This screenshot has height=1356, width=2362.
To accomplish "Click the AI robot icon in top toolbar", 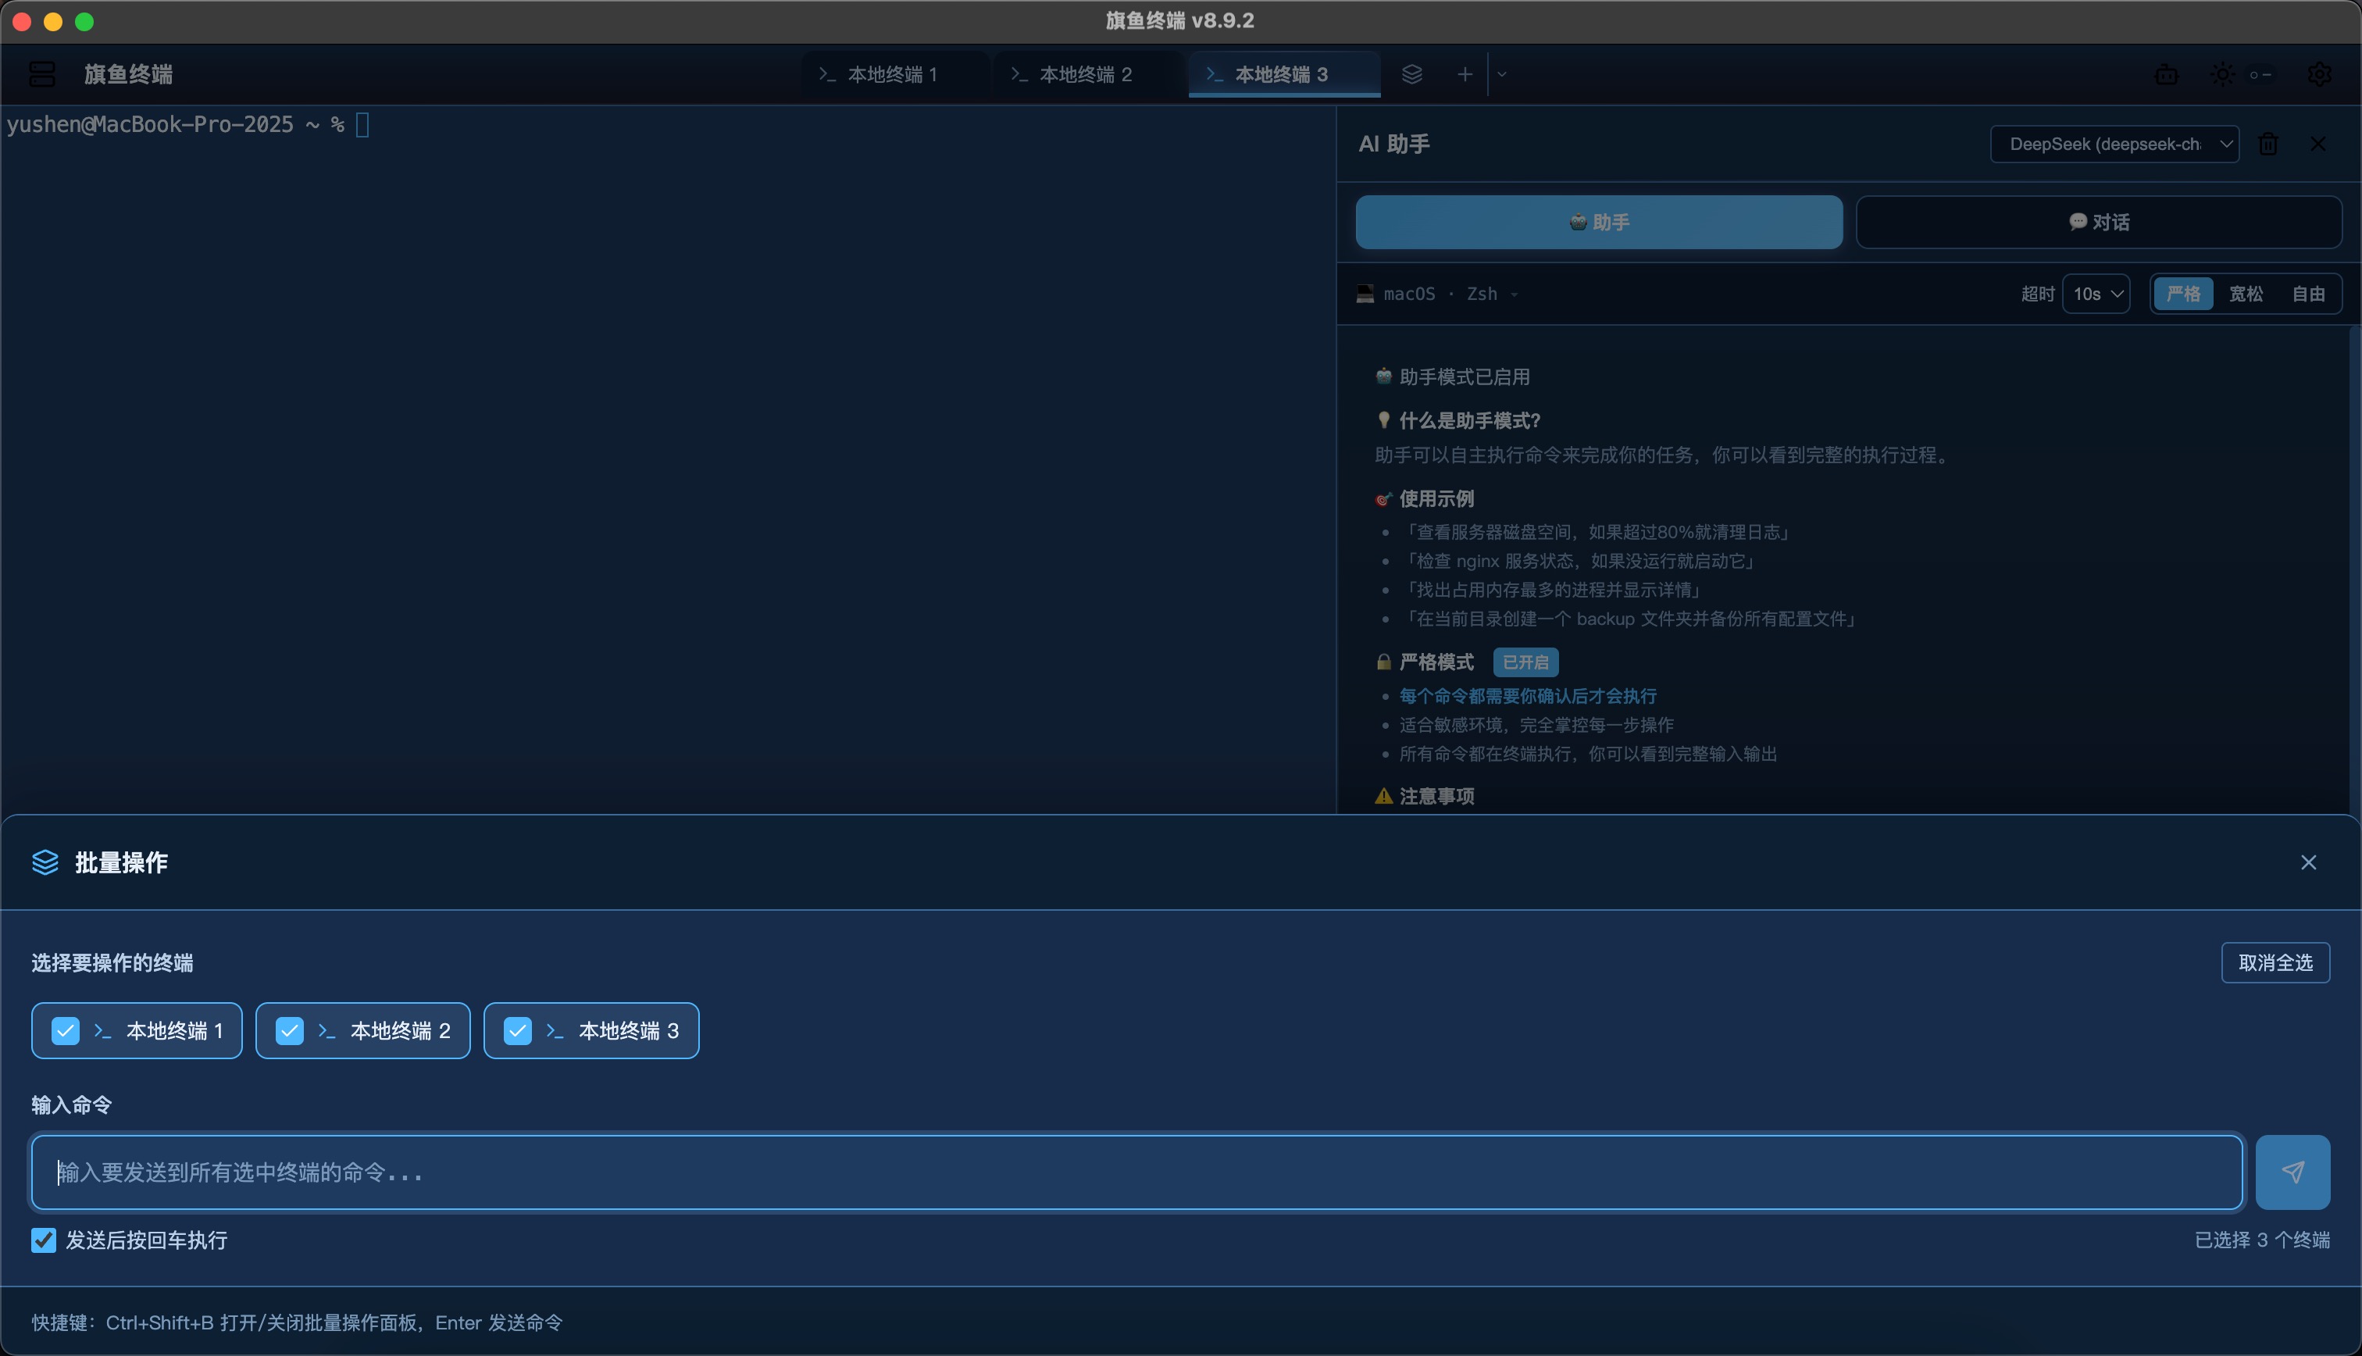I will click(2167, 74).
